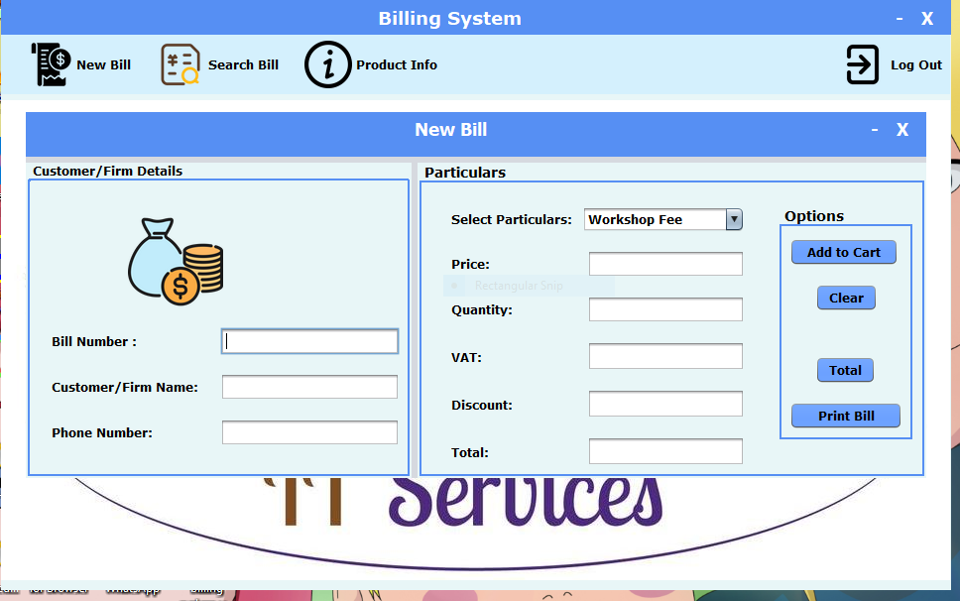This screenshot has width=960, height=601.
Task: Open Product Info via the info icon
Action: 327,64
